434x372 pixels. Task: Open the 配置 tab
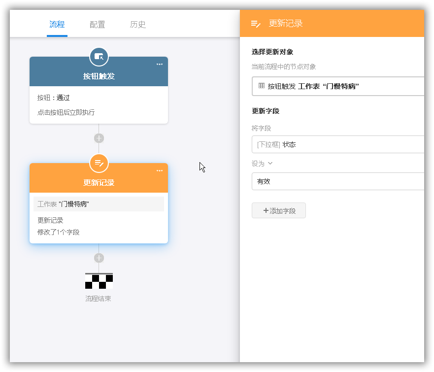tap(98, 25)
